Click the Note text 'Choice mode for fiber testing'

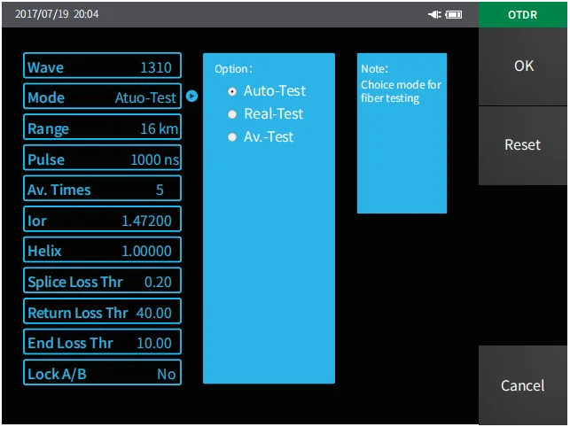(x=401, y=91)
